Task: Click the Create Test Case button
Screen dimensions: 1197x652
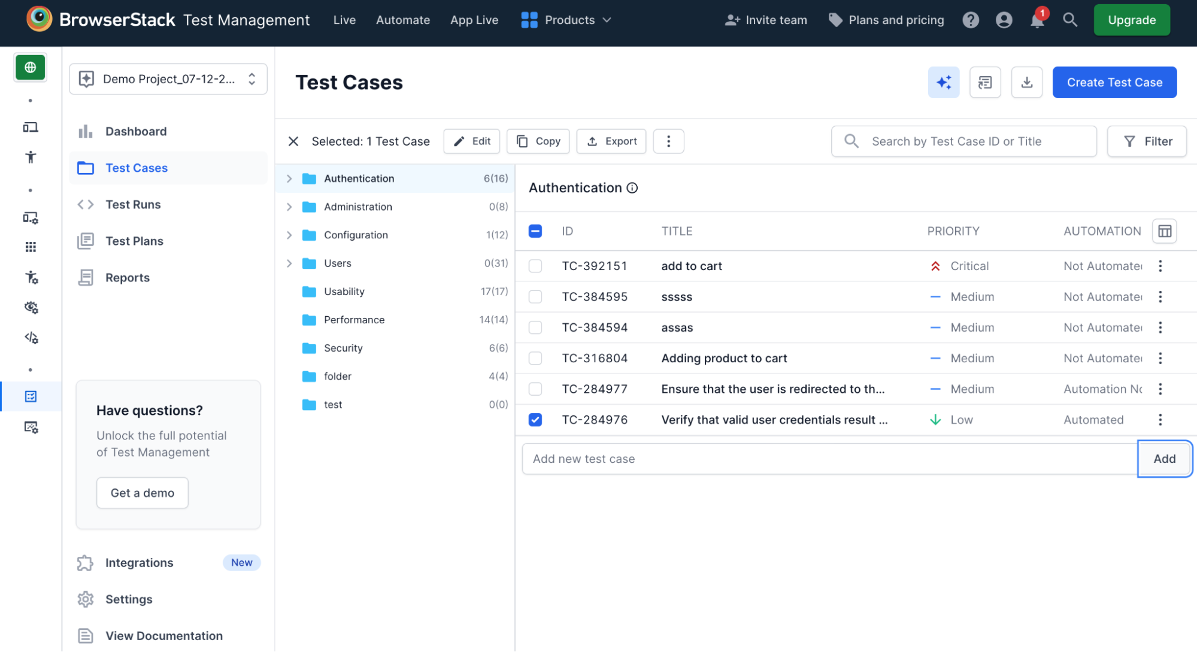Action: [x=1114, y=82]
